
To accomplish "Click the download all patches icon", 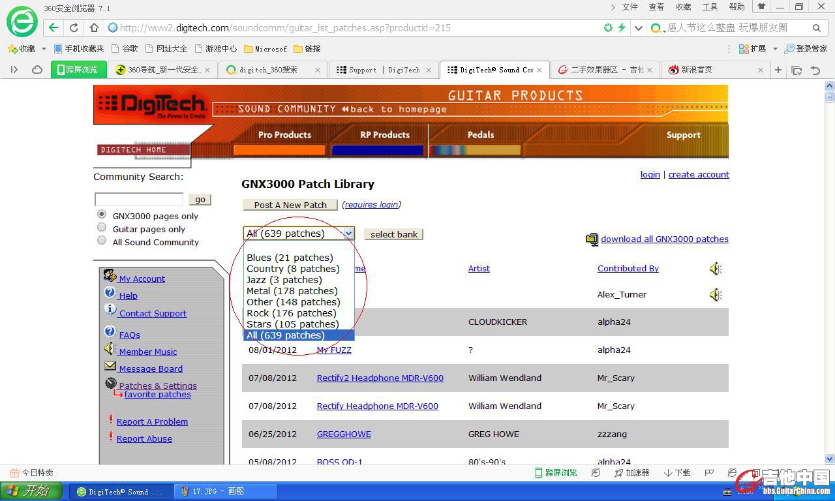I will pyautogui.click(x=592, y=239).
